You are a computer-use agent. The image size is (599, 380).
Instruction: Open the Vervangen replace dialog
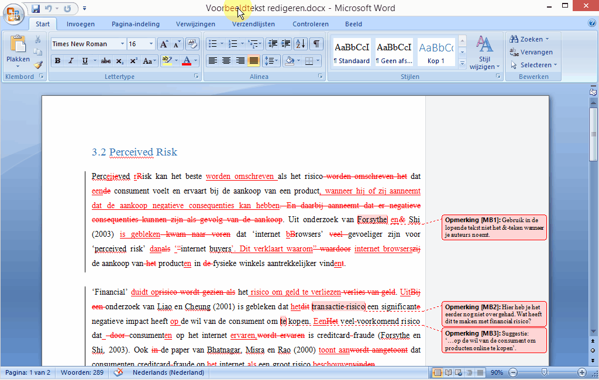click(531, 52)
